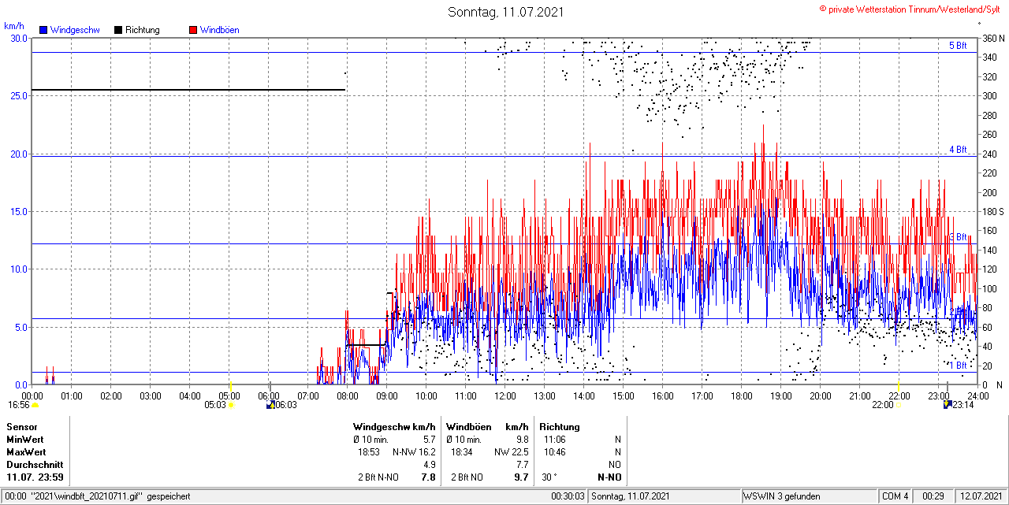This screenshot has width=1009, height=505.
Task: Click the 5 Bft line label
Action: click(958, 46)
